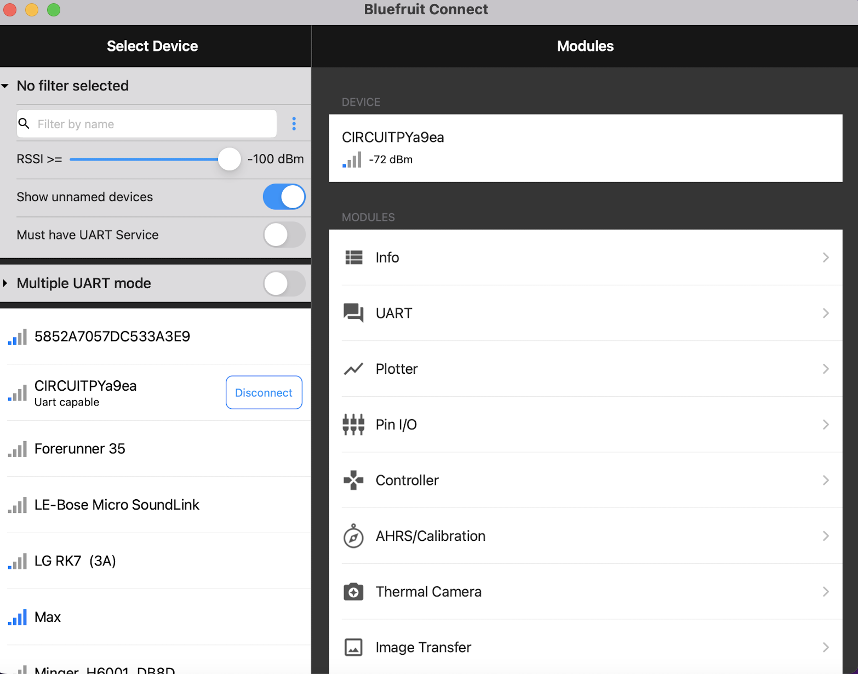Click the Plotter line chart icon
This screenshot has width=858, height=674.
tap(353, 369)
